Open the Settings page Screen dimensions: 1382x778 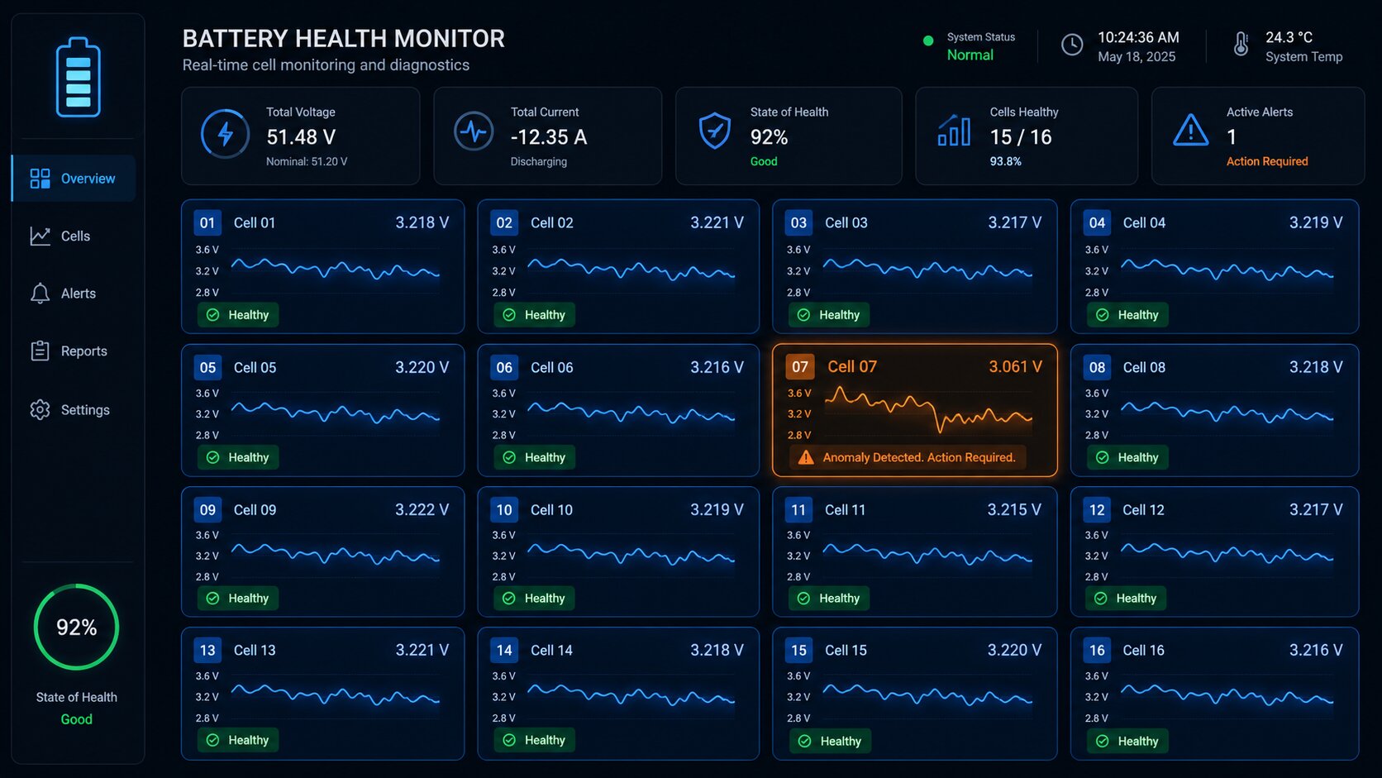click(x=74, y=409)
